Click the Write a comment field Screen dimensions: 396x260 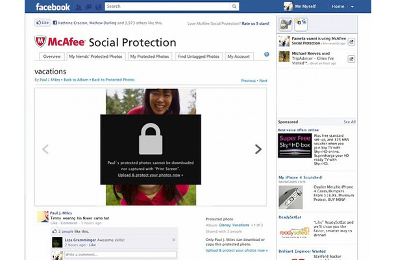click(x=120, y=255)
